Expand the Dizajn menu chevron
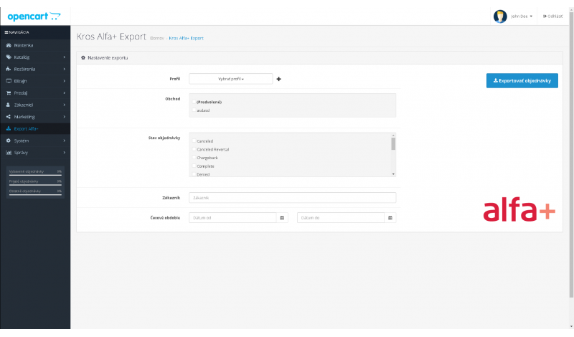The image size is (574, 337). (64, 81)
